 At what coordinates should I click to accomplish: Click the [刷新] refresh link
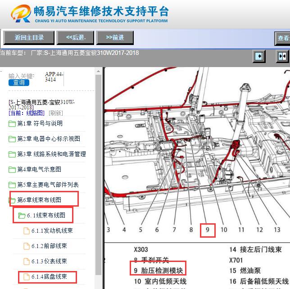click(56, 113)
